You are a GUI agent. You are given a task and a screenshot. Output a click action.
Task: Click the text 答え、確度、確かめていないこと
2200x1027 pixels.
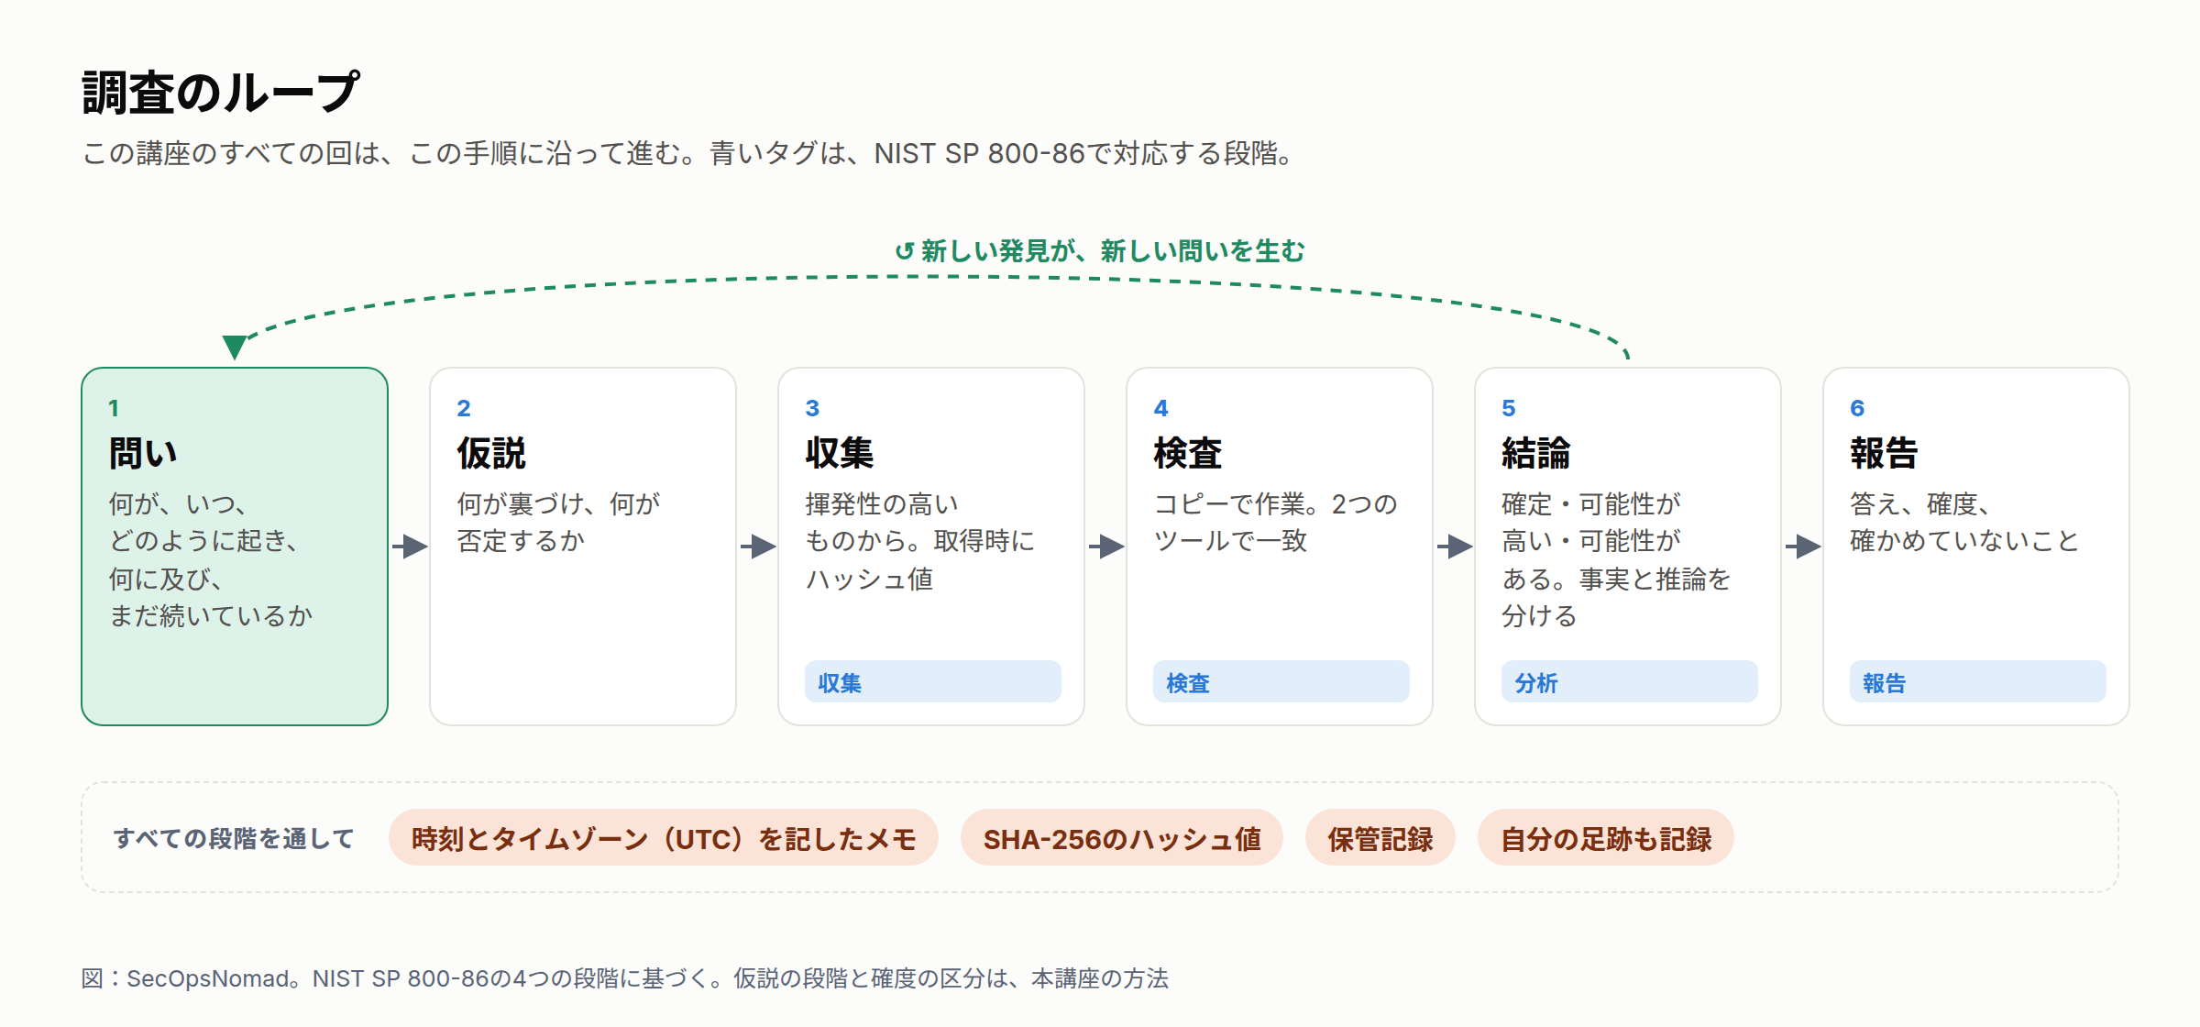click(1963, 522)
